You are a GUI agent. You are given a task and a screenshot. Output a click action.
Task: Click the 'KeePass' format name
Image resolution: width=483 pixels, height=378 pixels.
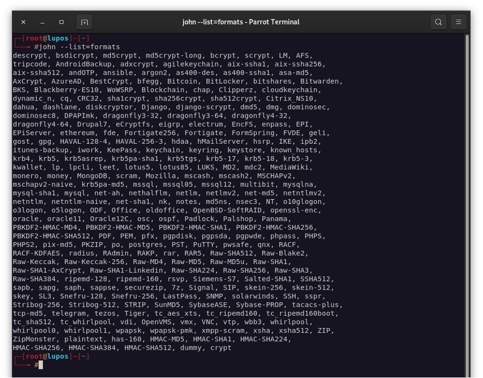(x=122, y=150)
